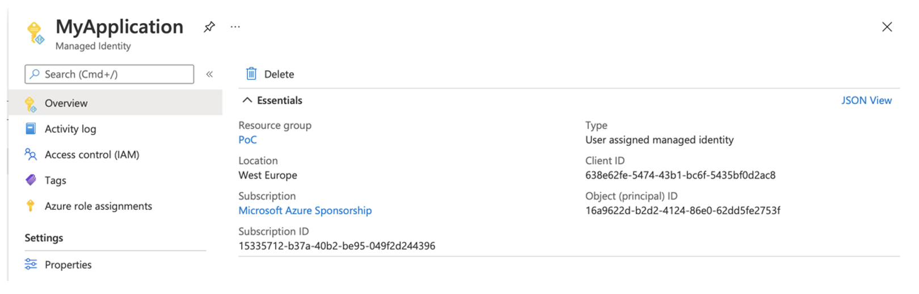This screenshot has width=919, height=294.
Task: Click the Azure role assignments key icon
Action: click(31, 206)
